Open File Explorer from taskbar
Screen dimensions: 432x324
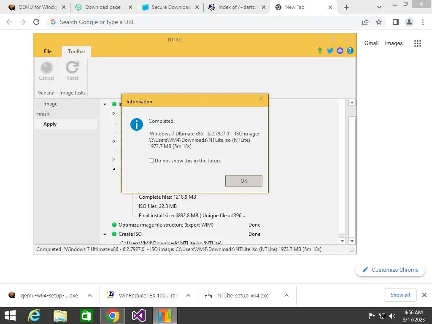coord(60,316)
